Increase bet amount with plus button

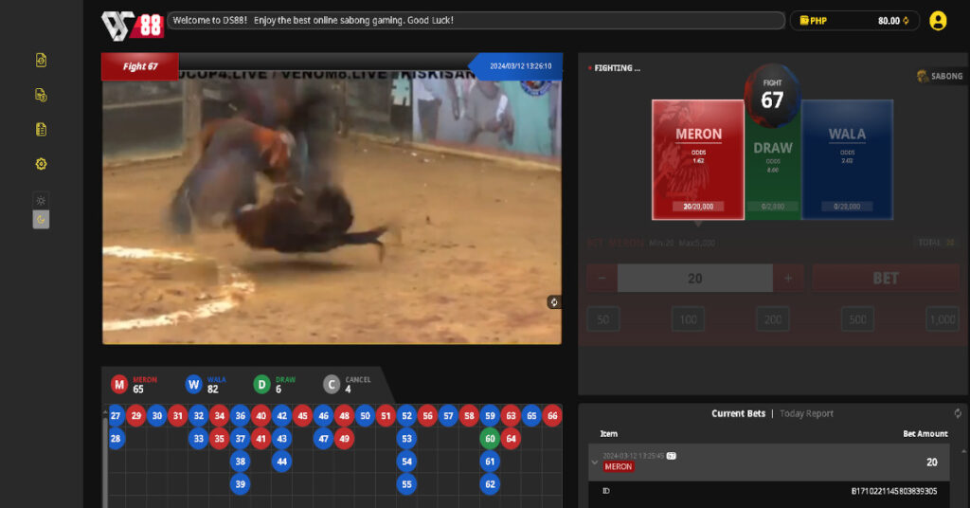coord(788,279)
